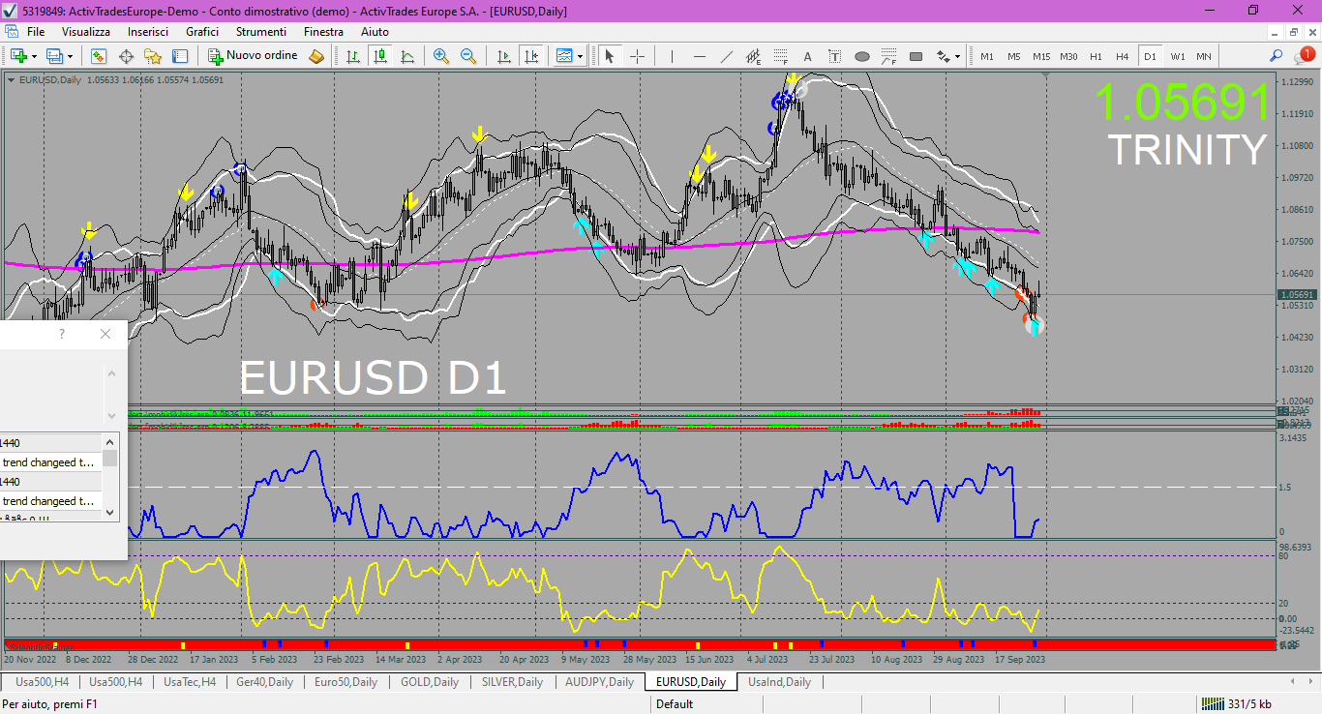Expand the indicators dropdown arrow
This screenshot has width=1322, height=714.
point(580,56)
